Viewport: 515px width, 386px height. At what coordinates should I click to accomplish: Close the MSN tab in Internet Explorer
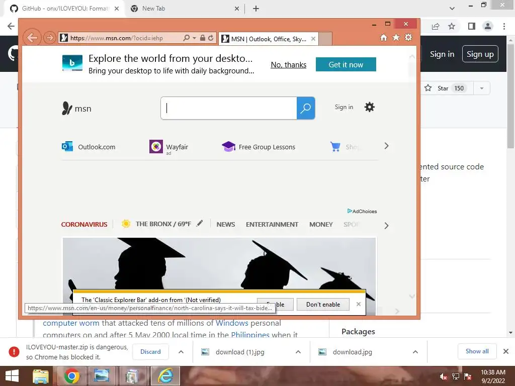(313, 39)
